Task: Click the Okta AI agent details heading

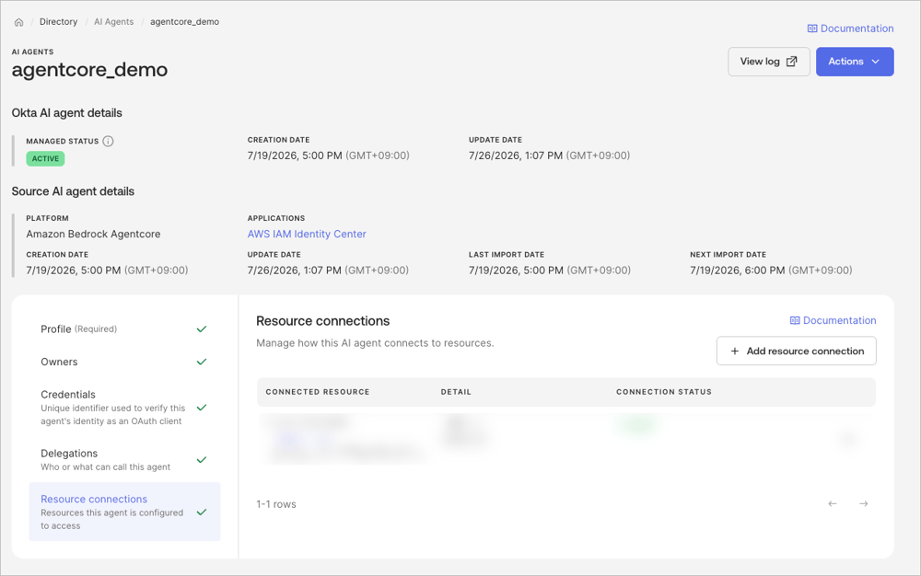Action: click(x=67, y=113)
